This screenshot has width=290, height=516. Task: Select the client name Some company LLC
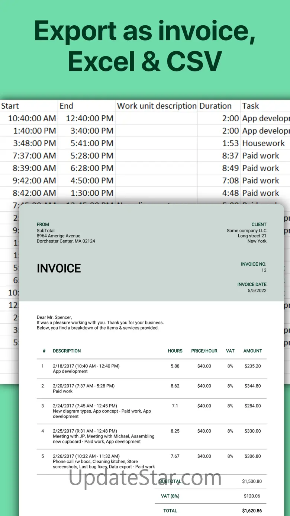pos(246,231)
